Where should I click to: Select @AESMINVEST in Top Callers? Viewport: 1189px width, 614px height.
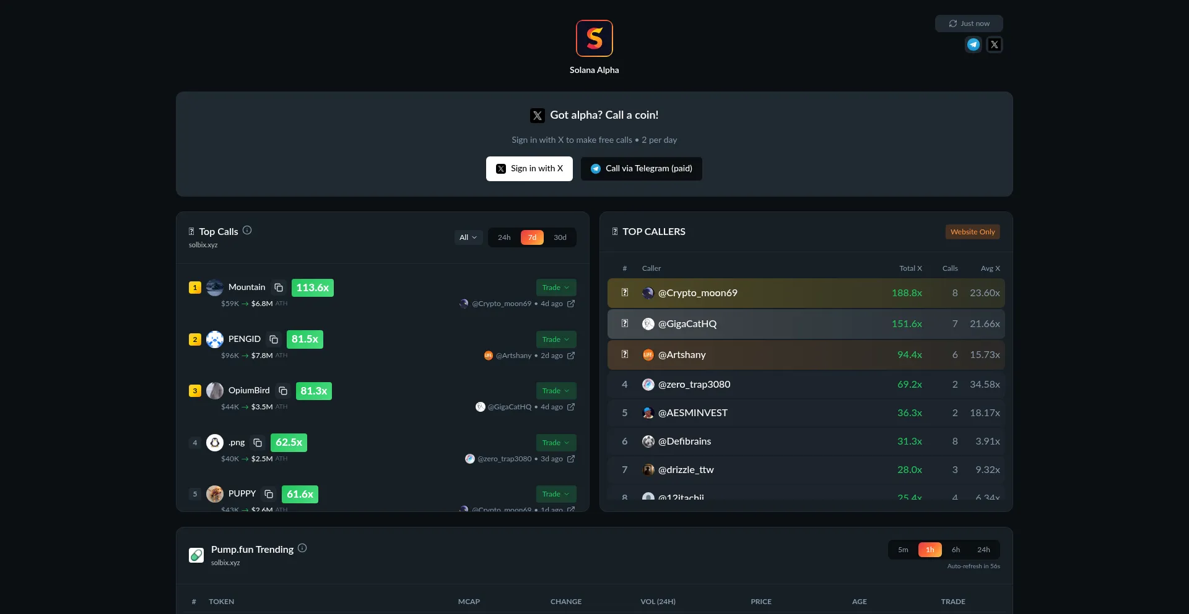click(806, 413)
